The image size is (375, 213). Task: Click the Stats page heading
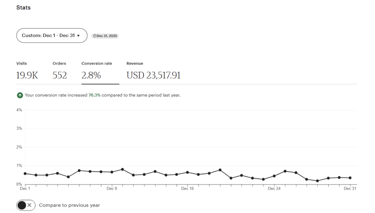23,7
